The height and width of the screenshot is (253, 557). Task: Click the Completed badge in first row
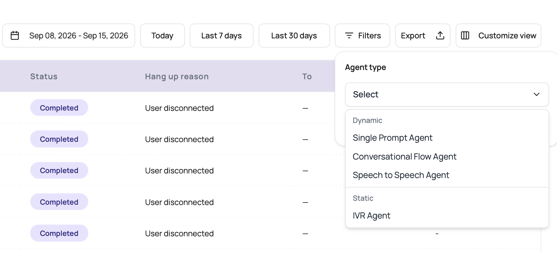[x=59, y=108]
